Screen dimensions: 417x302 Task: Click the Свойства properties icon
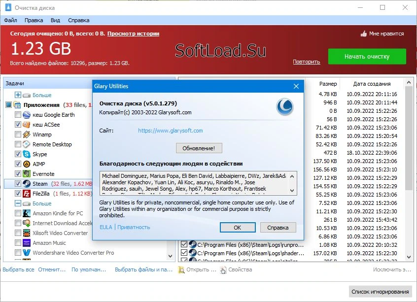(x=223, y=269)
